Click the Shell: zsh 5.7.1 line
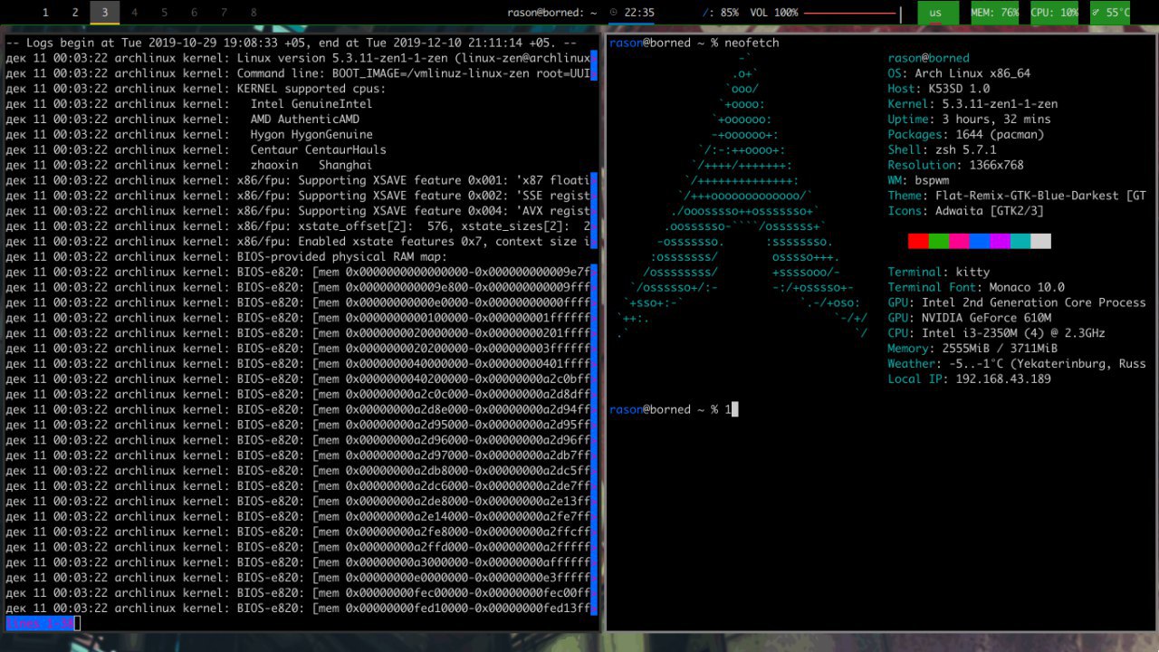This screenshot has width=1159, height=652. (942, 149)
